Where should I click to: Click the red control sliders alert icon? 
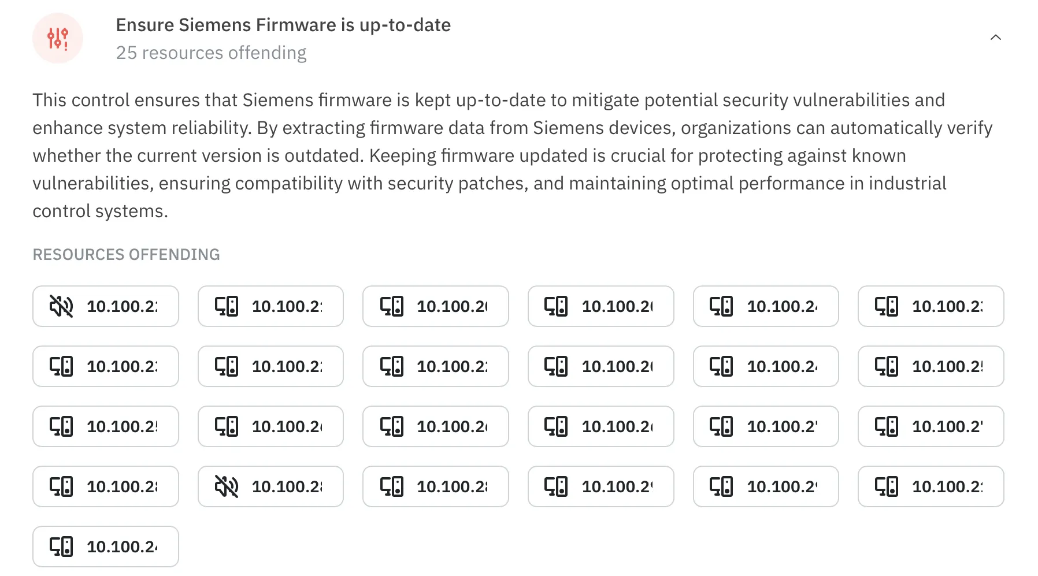(58, 38)
